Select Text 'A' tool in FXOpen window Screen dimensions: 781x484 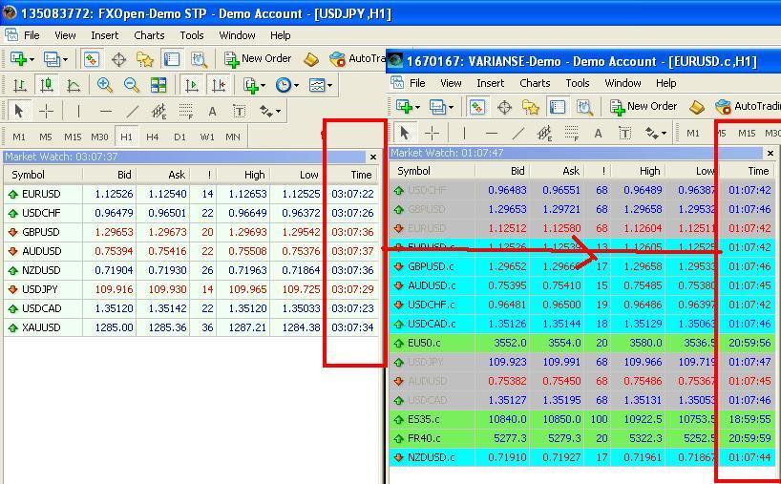tap(213, 112)
